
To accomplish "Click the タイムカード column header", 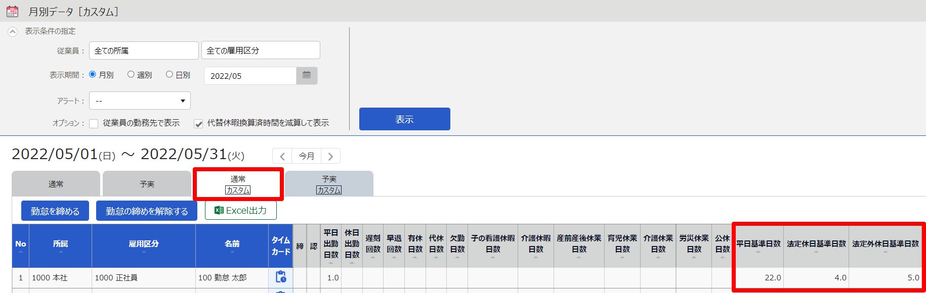I will point(281,246).
